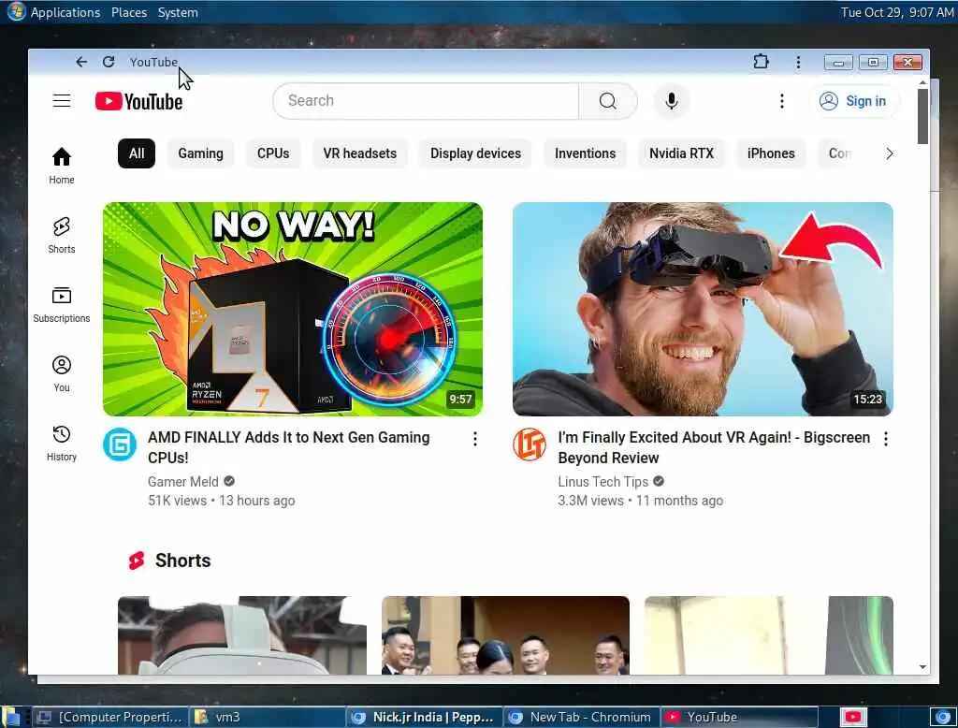Screen dimensions: 958x728
Task: Switch to vm3 taskbar window
Action: click(x=267, y=717)
